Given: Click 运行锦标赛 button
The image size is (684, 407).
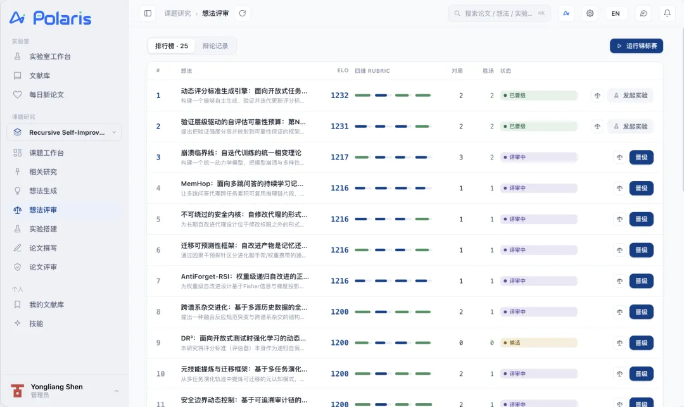Looking at the screenshot, I should [x=636, y=46].
